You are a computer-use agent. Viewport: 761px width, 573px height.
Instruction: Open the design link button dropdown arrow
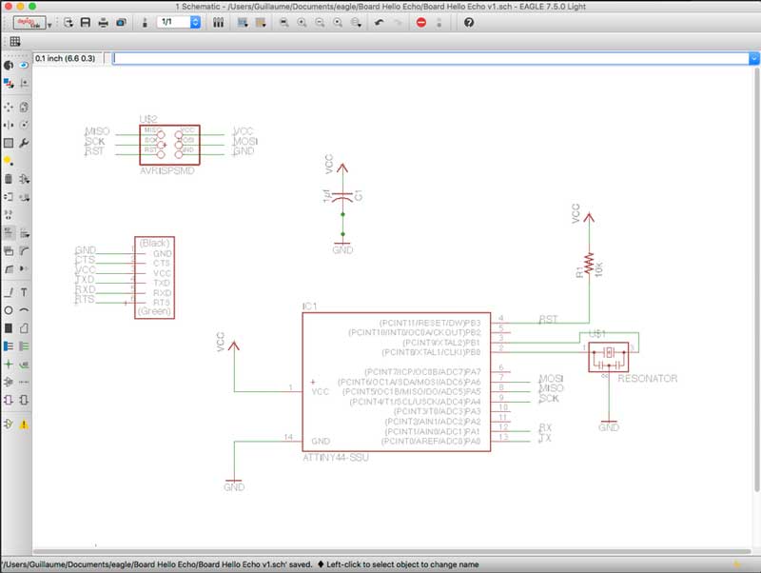tap(49, 25)
